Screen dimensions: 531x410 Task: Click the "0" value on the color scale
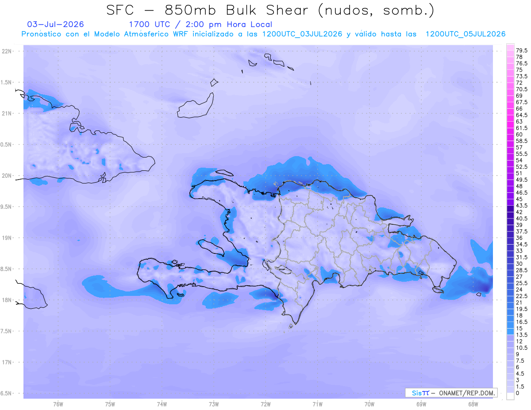518,393
